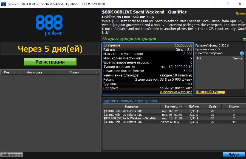Select $80K 888LIVE Sochi Weekend - Satellite row
246x159 pixels.
click(174, 118)
